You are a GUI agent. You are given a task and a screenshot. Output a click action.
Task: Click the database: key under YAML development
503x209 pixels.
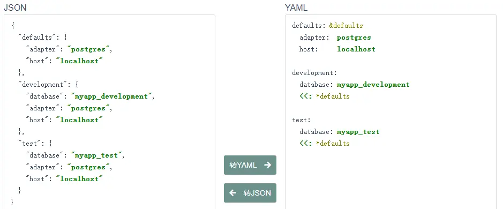click(316, 85)
